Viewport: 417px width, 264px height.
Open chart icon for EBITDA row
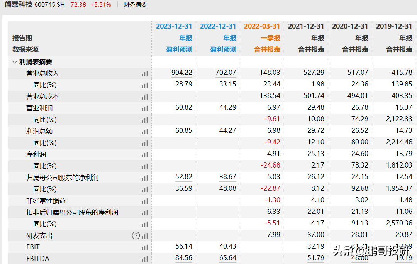tap(145, 259)
